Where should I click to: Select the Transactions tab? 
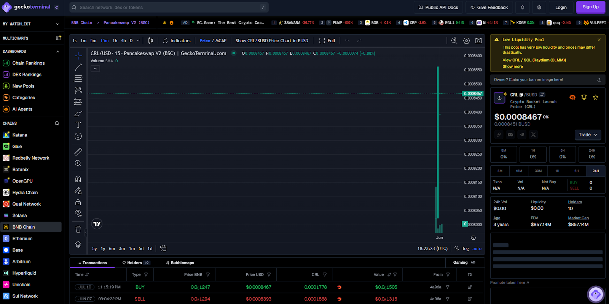[x=92, y=263]
